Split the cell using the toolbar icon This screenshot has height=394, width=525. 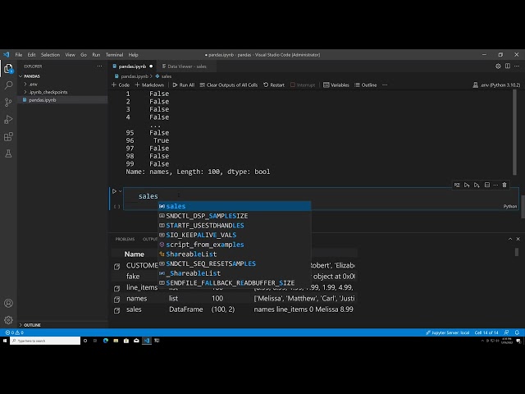click(487, 185)
